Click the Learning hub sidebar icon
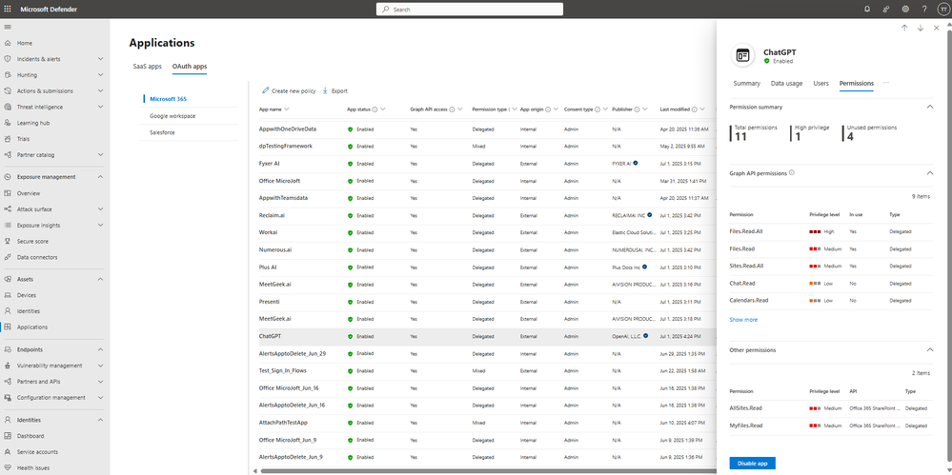The image size is (952, 475). [8, 123]
